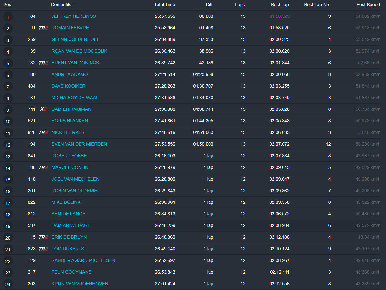Open Jeffrey Herlings competitor link

pos(73,16)
